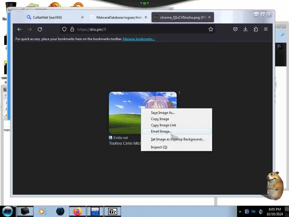The width and height of the screenshot is (289, 217).
Task: Bookmark this page with the star icon
Action: tap(211, 29)
